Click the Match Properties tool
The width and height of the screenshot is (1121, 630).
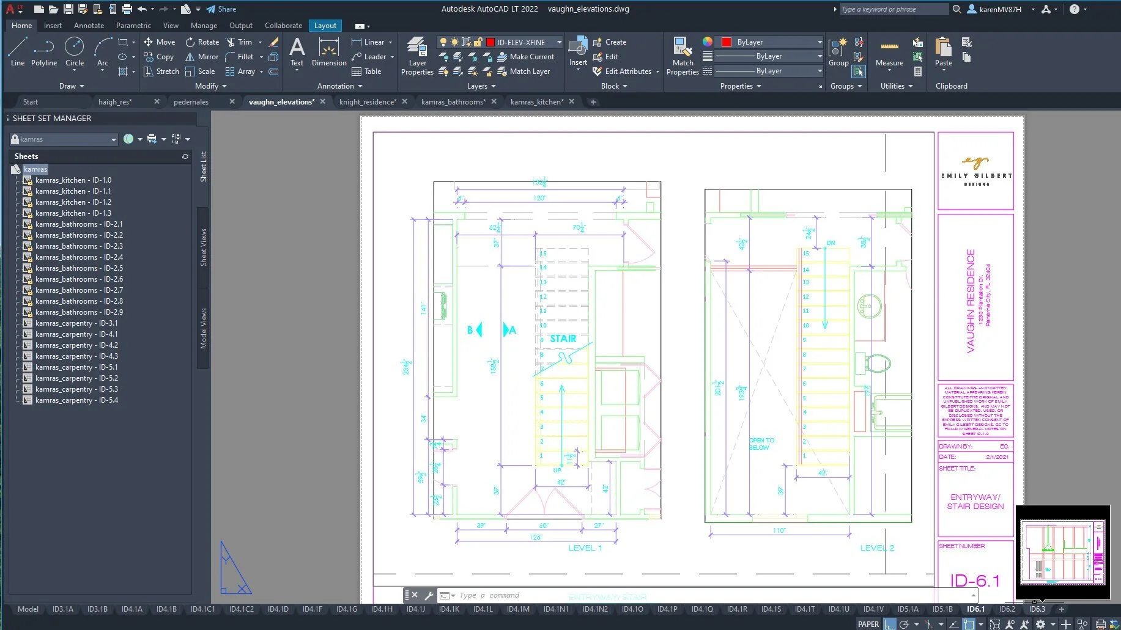682,55
